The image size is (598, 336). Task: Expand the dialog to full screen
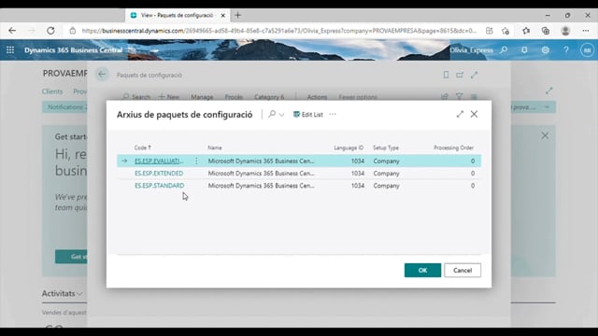(460, 114)
